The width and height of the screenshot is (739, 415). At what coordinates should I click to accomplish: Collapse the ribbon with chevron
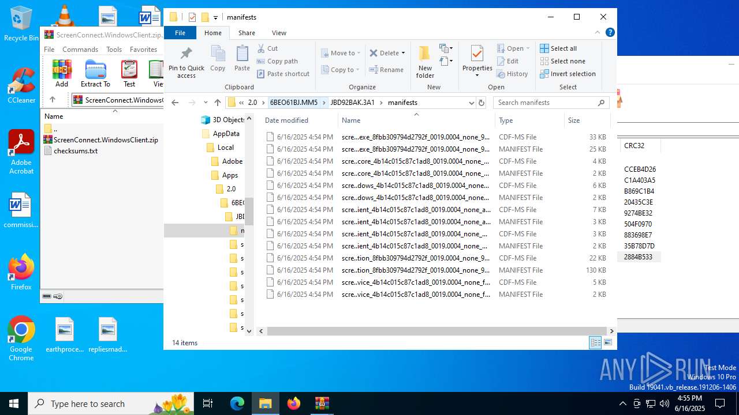click(x=598, y=33)
